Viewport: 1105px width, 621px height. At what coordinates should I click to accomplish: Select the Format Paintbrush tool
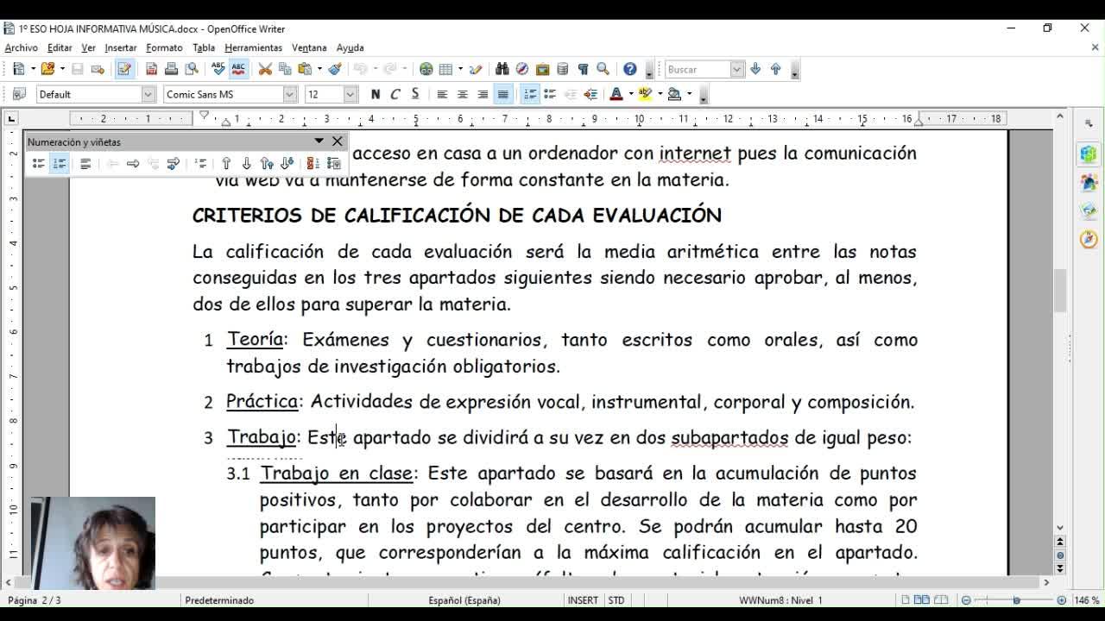click(x=335, y=69)
